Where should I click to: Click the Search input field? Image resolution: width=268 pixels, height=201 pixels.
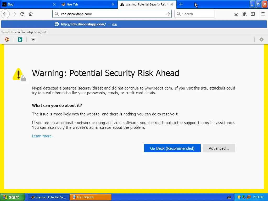click(x=194, y=14)
